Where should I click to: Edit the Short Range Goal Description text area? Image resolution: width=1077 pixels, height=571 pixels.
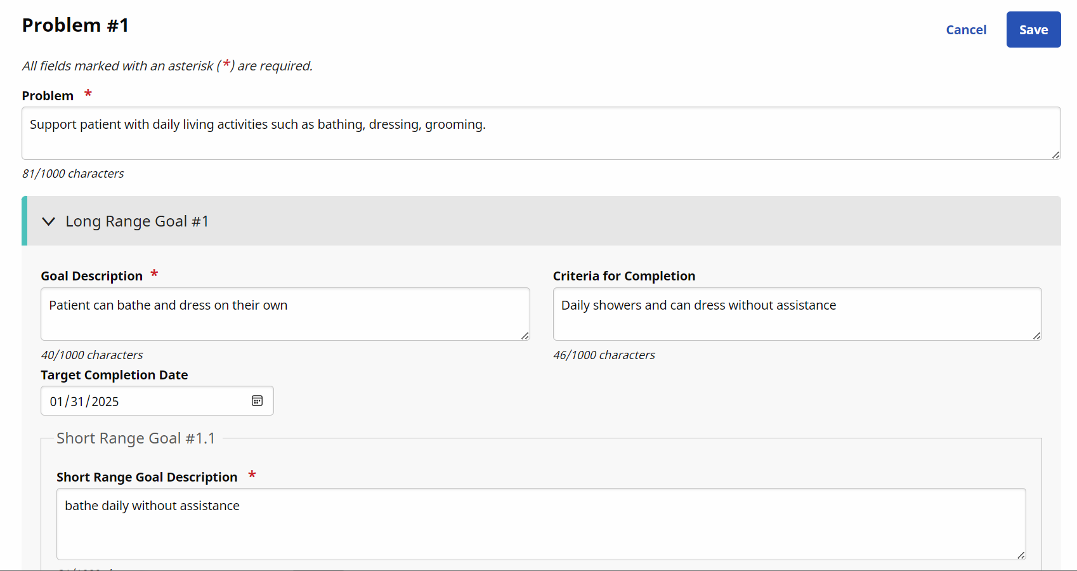tap(540, 523)
